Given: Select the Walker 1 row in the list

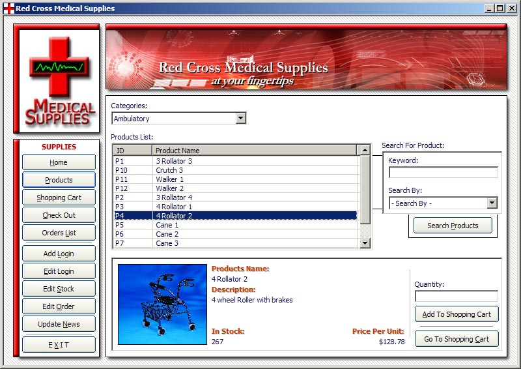Looking at the screenshot, I should pos(234,179).
